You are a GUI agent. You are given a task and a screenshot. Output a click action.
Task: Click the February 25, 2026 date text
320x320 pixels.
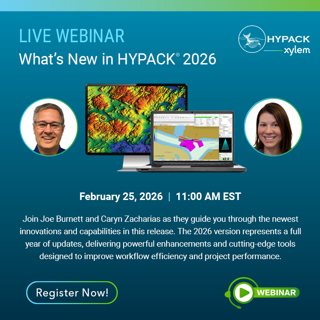121,196
